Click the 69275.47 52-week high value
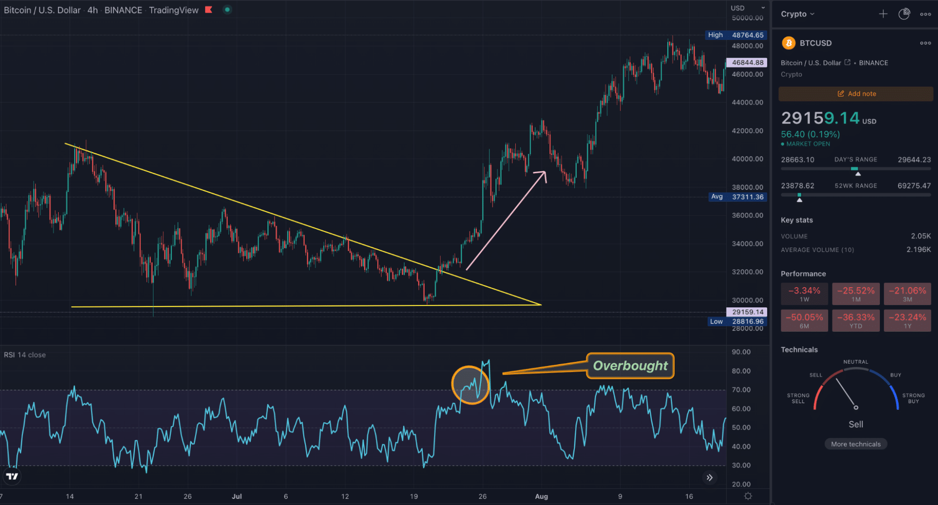 tap(914, 186)
